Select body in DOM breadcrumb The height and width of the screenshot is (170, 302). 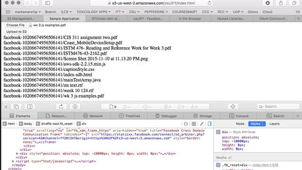pos(25,124)
